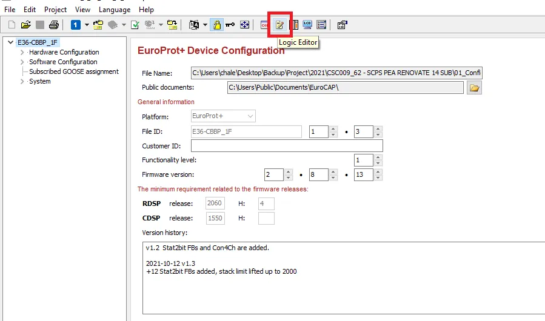The height and width of the screenshot is (321, 545).
Task: Expand the Software Configuration tree node
Action: click(22, 62)
